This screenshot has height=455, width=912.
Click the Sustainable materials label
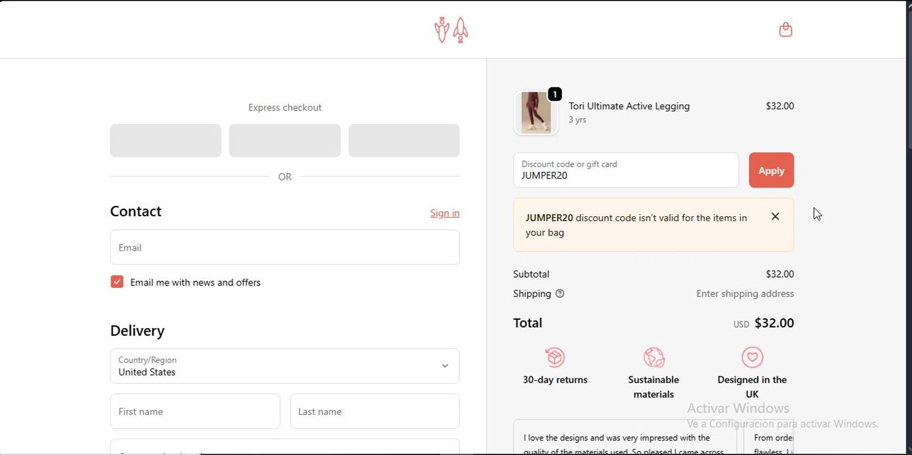pyautogui.click(x=654, y=387)
